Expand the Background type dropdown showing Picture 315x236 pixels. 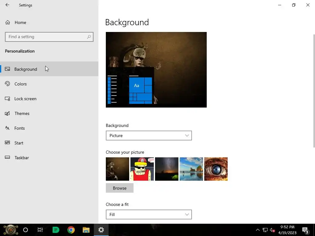149,136
